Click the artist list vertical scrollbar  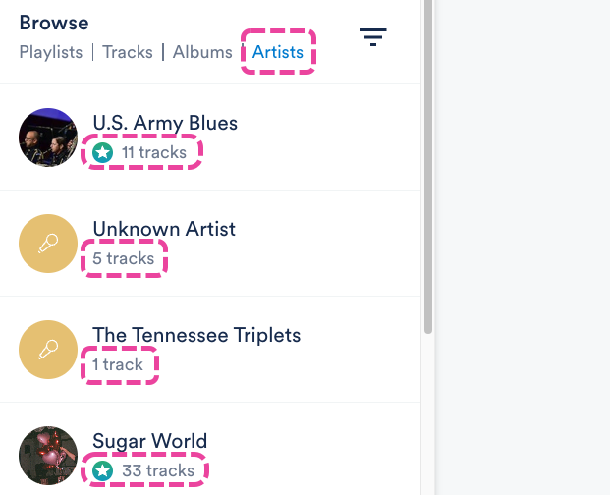pyautogui.click(x=427, y=167)
